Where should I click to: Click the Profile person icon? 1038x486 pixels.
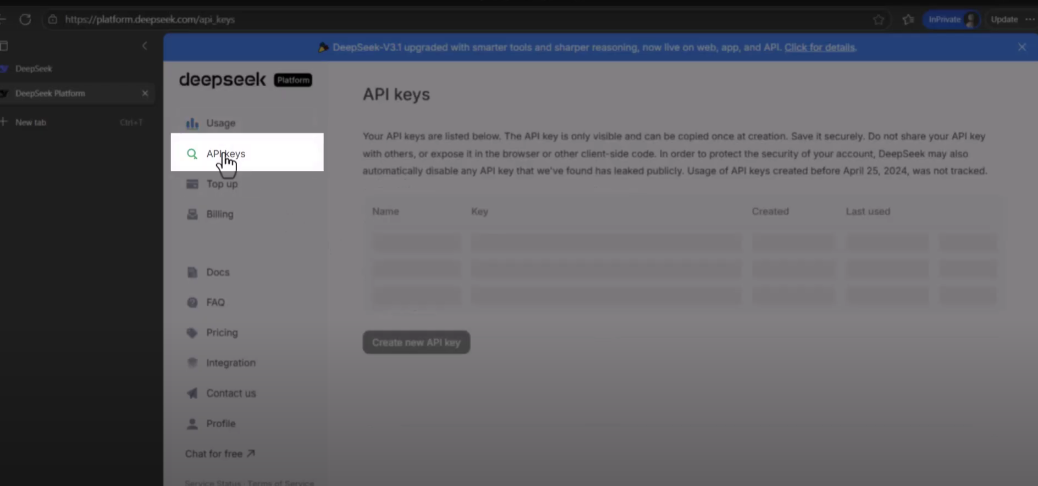tap(192, 424)
